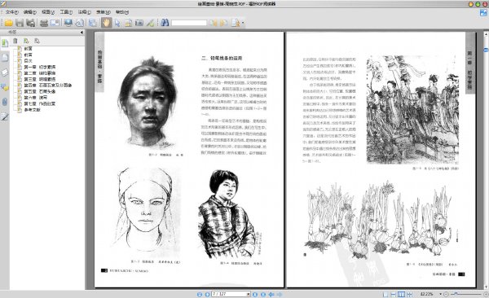The width and height of the screenshot is (489, 298).
Task: Select the 第一章 bookmark
Action: (40, 67)
